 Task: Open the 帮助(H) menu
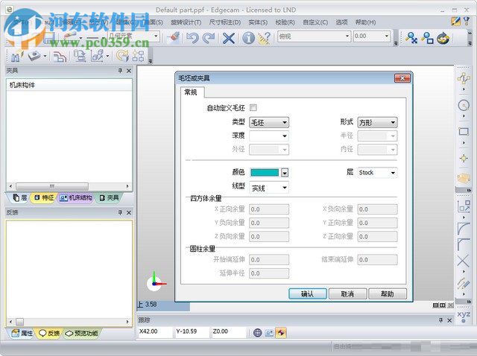pyautogui.click(x=365, y=22)
